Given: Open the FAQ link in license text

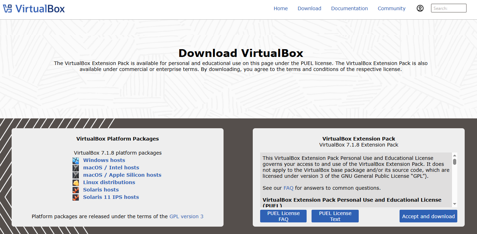Looking at the screenshot, I should click(x=288, y=188).
